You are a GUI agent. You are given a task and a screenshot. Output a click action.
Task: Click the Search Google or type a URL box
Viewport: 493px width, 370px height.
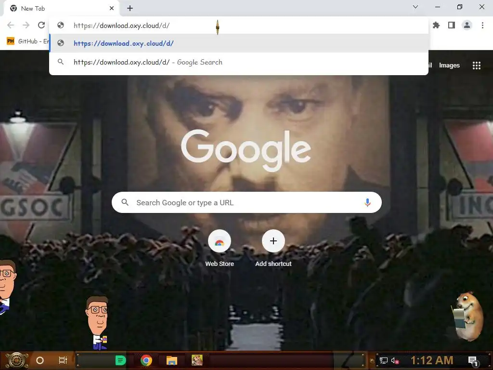pos(246,202)
